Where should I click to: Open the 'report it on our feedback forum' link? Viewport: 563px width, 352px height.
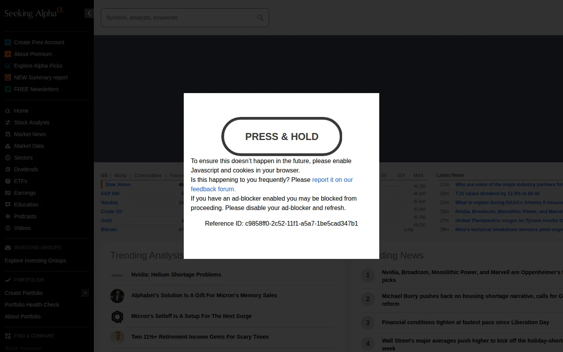click(x=332, y=180)
